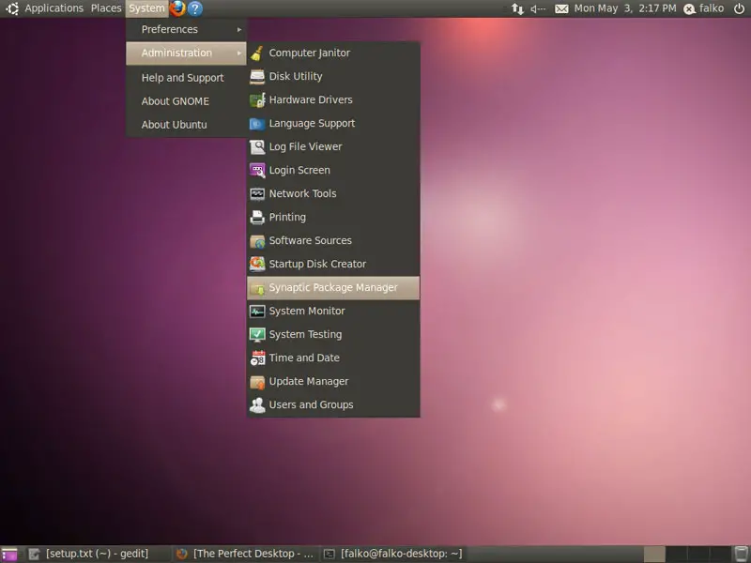Open the network connections indicator
Screen dimensions: 751x563
coord(517,8)
